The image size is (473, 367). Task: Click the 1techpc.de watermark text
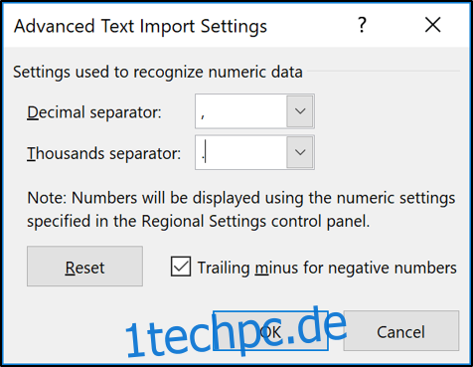pos(236,331)
